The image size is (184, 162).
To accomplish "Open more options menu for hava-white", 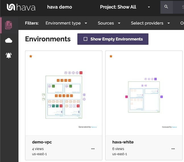I will pos(173,149).
